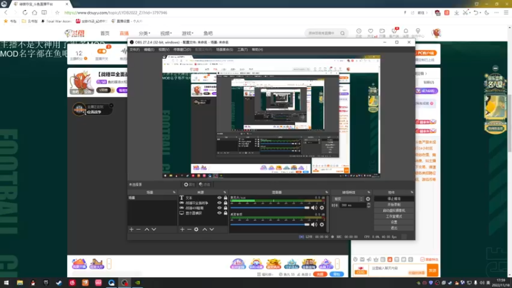Open OBS 工具(T) tools menu

click(243, 50)
